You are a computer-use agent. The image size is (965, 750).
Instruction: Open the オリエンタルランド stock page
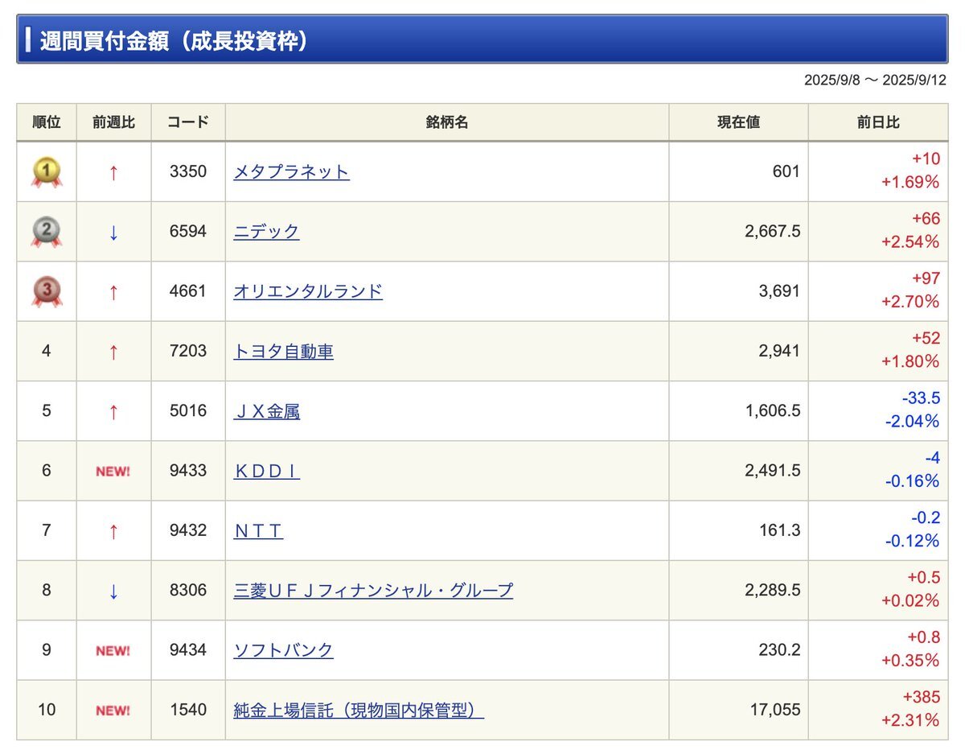click(308, 291)
